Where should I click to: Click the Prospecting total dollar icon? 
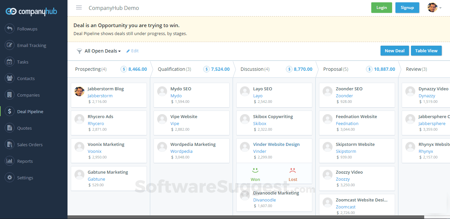(124, 69)
